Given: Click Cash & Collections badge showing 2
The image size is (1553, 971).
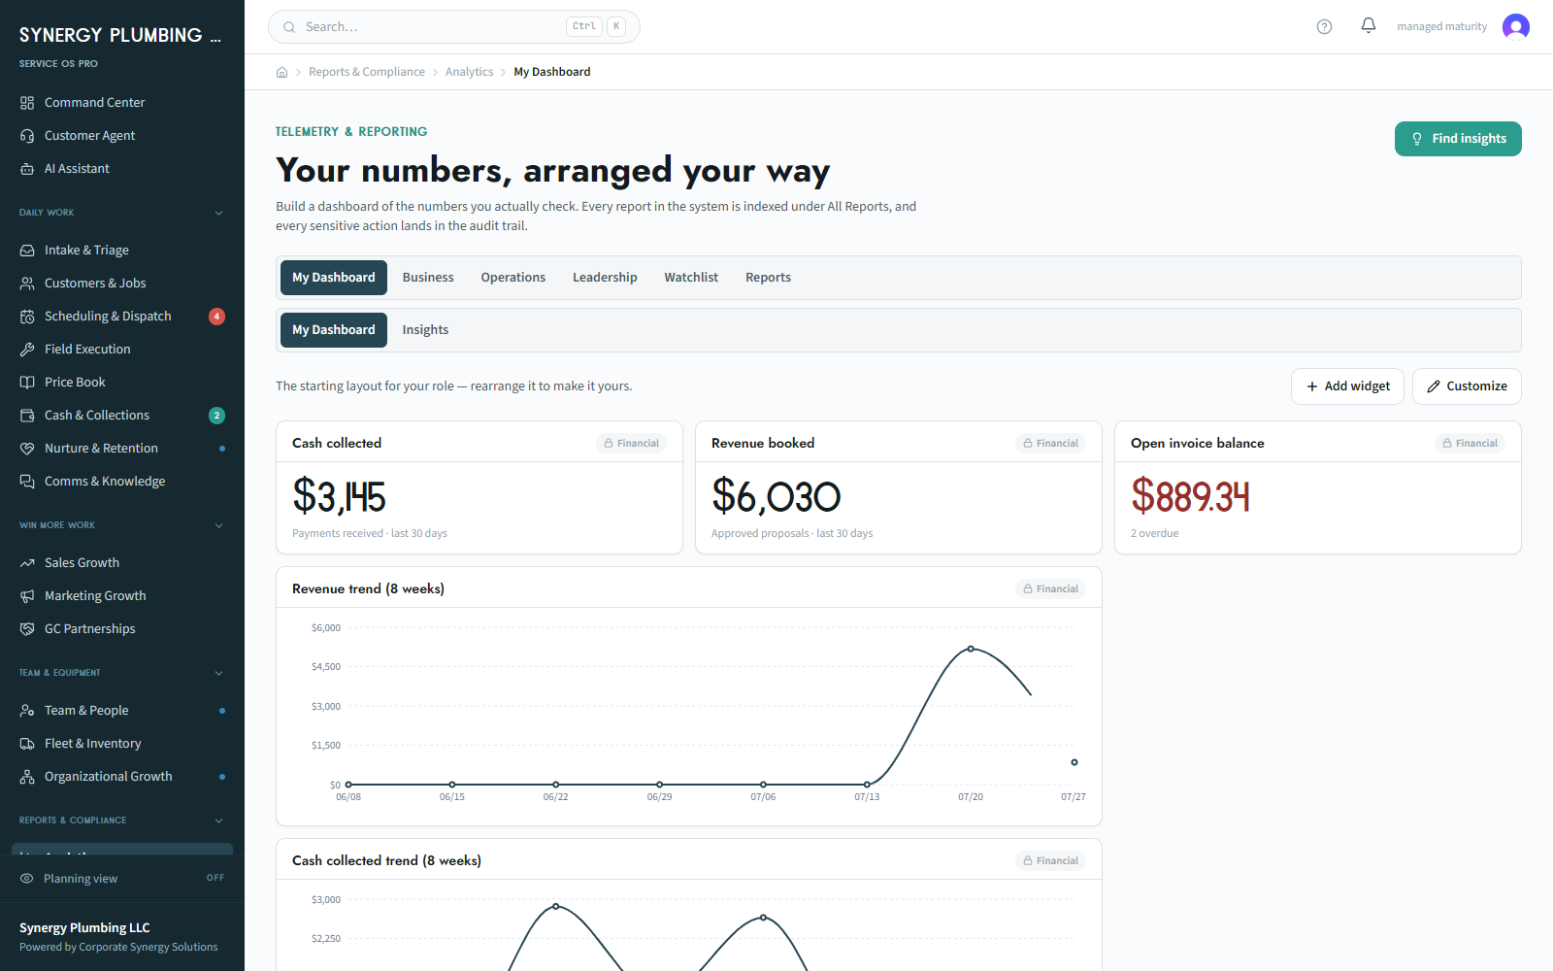Looking at the screenshot, I should pos(217,416).
